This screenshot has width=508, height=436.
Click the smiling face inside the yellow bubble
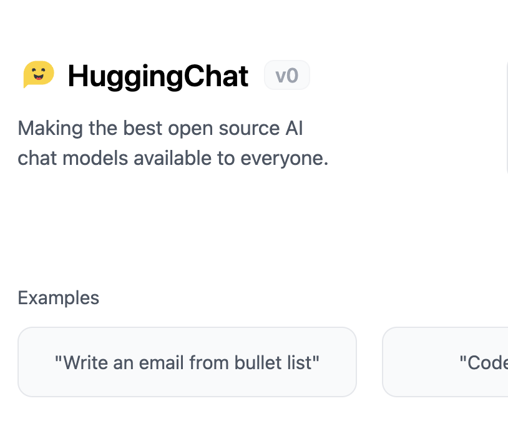(39, 74)
